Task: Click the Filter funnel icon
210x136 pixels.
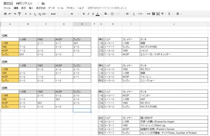Action: tap(162, 14)
